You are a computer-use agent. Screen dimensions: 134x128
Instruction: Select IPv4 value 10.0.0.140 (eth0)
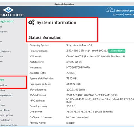(x=76, y=90)
